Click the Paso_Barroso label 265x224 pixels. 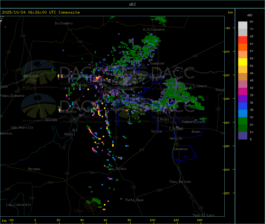point(180,182)
